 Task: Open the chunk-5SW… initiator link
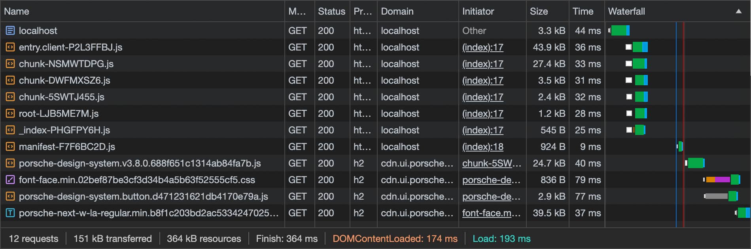pos(492,163)
